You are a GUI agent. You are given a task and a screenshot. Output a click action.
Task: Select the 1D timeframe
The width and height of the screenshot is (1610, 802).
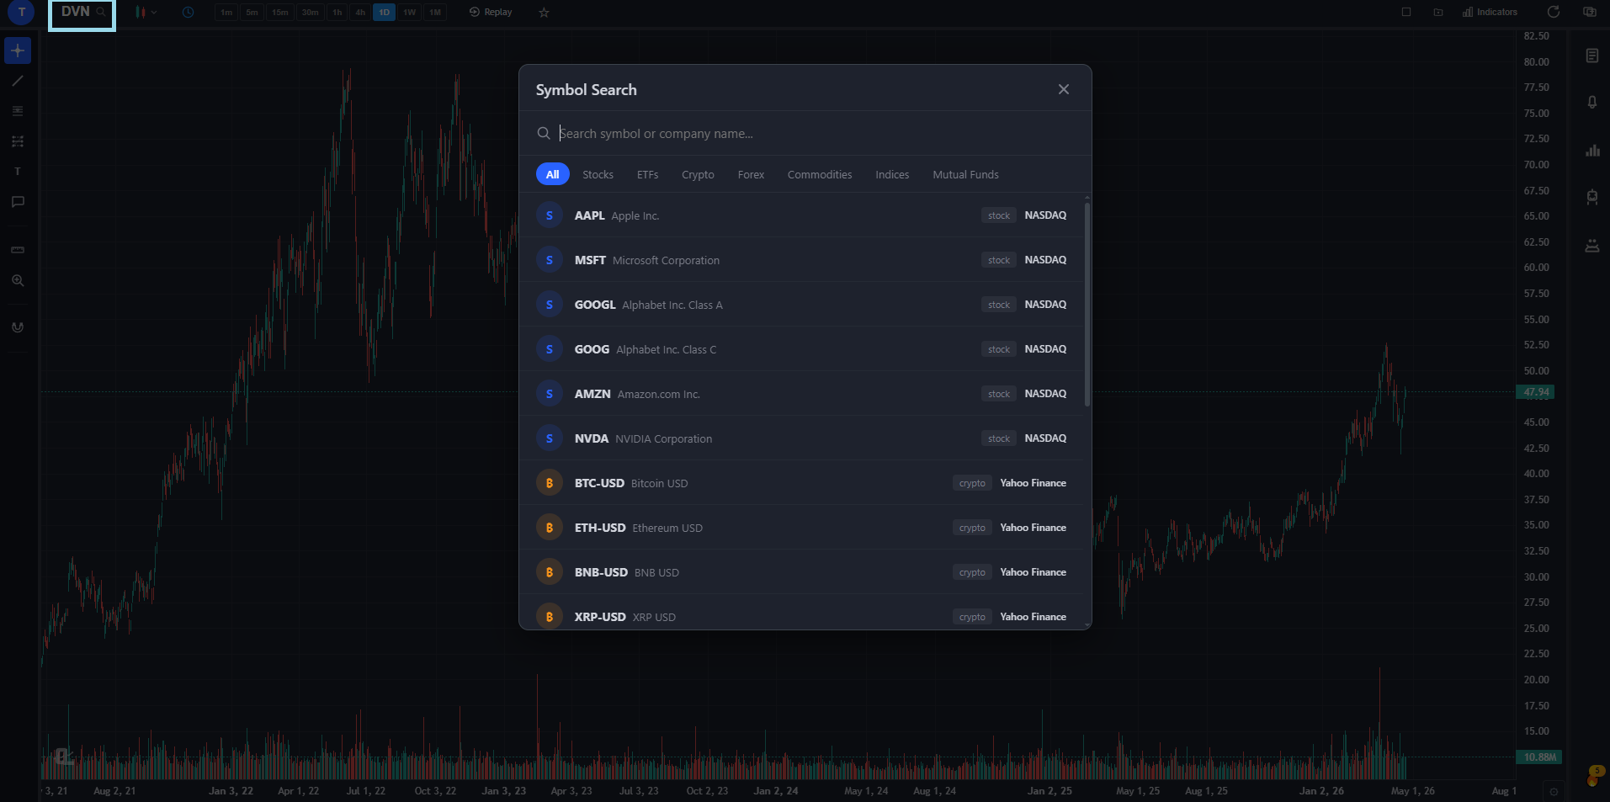pos(384,13)
